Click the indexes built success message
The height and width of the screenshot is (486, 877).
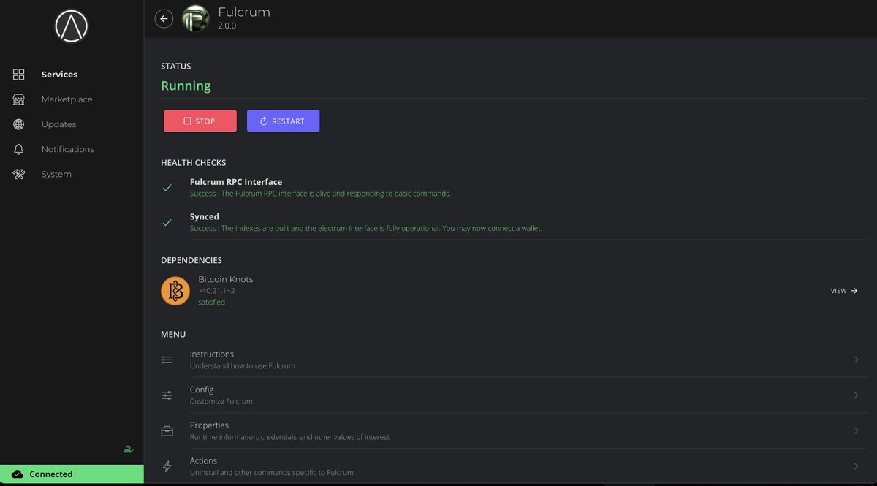[366, 229]
